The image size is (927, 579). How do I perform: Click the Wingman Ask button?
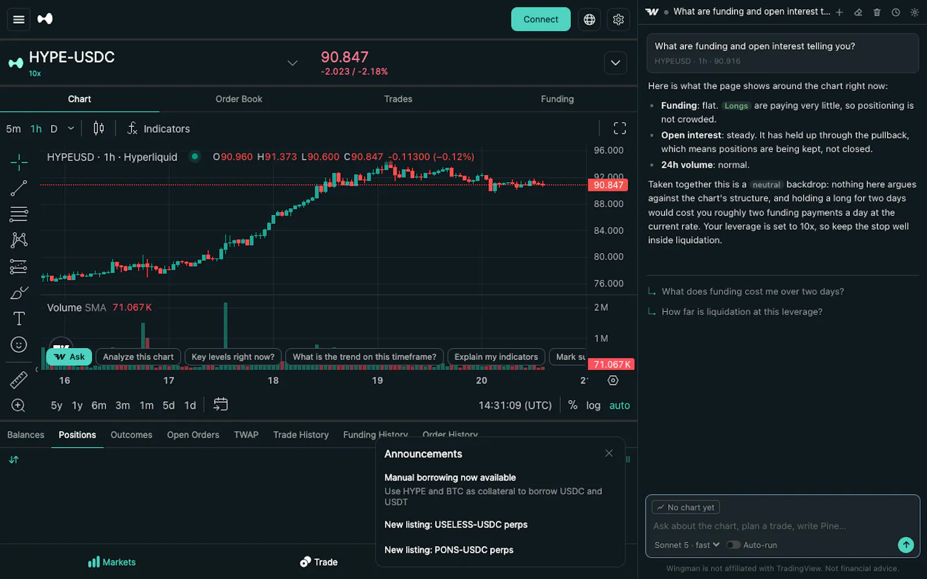pos(69,357)
